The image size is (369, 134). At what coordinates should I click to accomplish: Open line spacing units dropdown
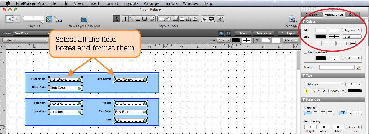(x=354, y=127)
